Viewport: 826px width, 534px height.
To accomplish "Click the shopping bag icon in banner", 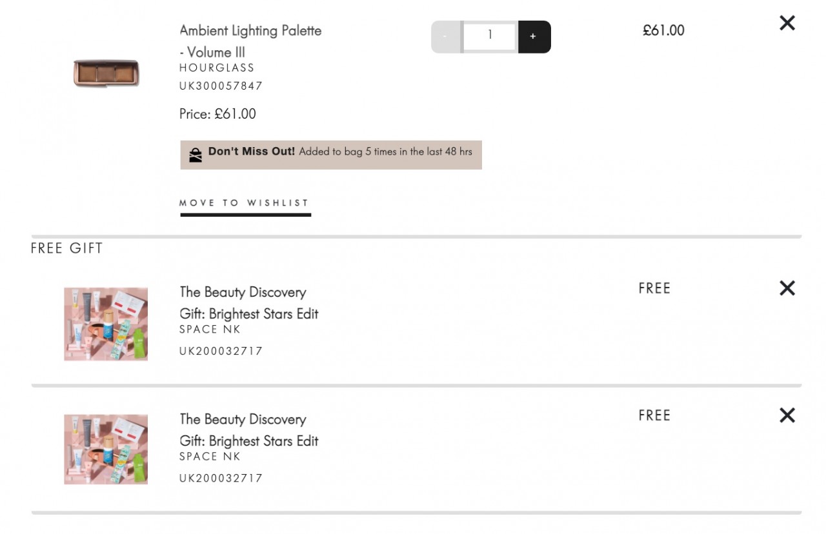I will (x=196, y=155).
